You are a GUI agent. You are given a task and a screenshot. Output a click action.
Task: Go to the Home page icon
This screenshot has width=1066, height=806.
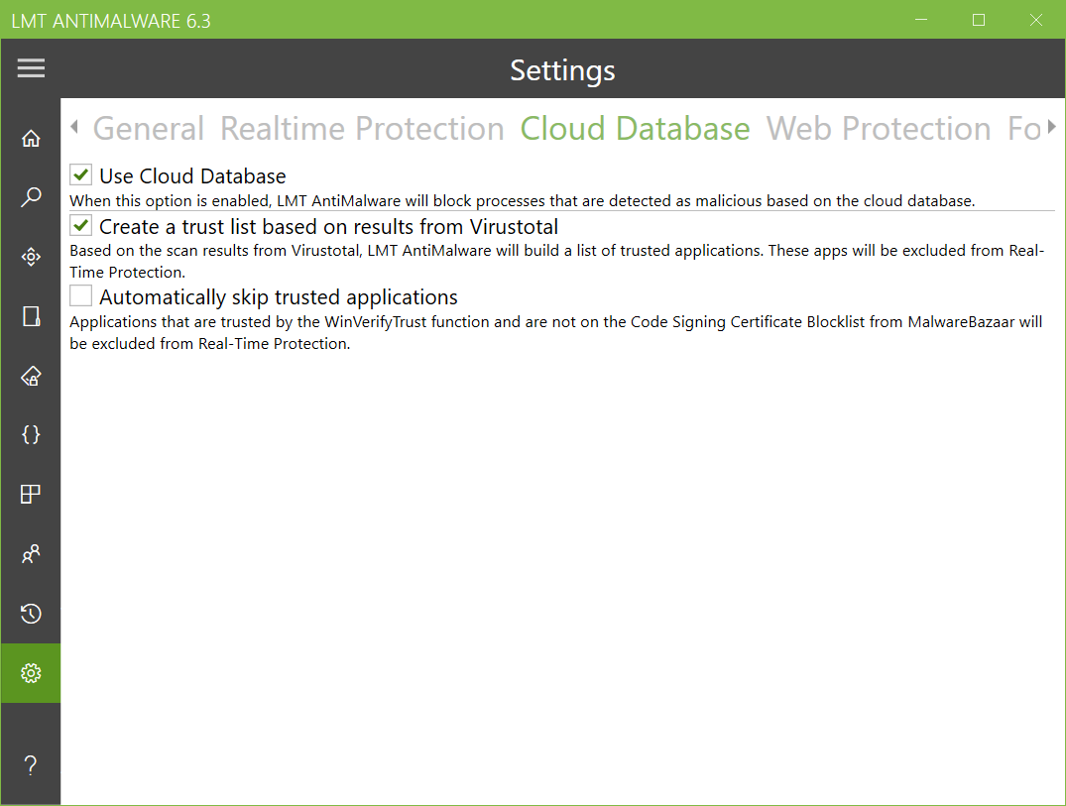[x=31, y=139]
